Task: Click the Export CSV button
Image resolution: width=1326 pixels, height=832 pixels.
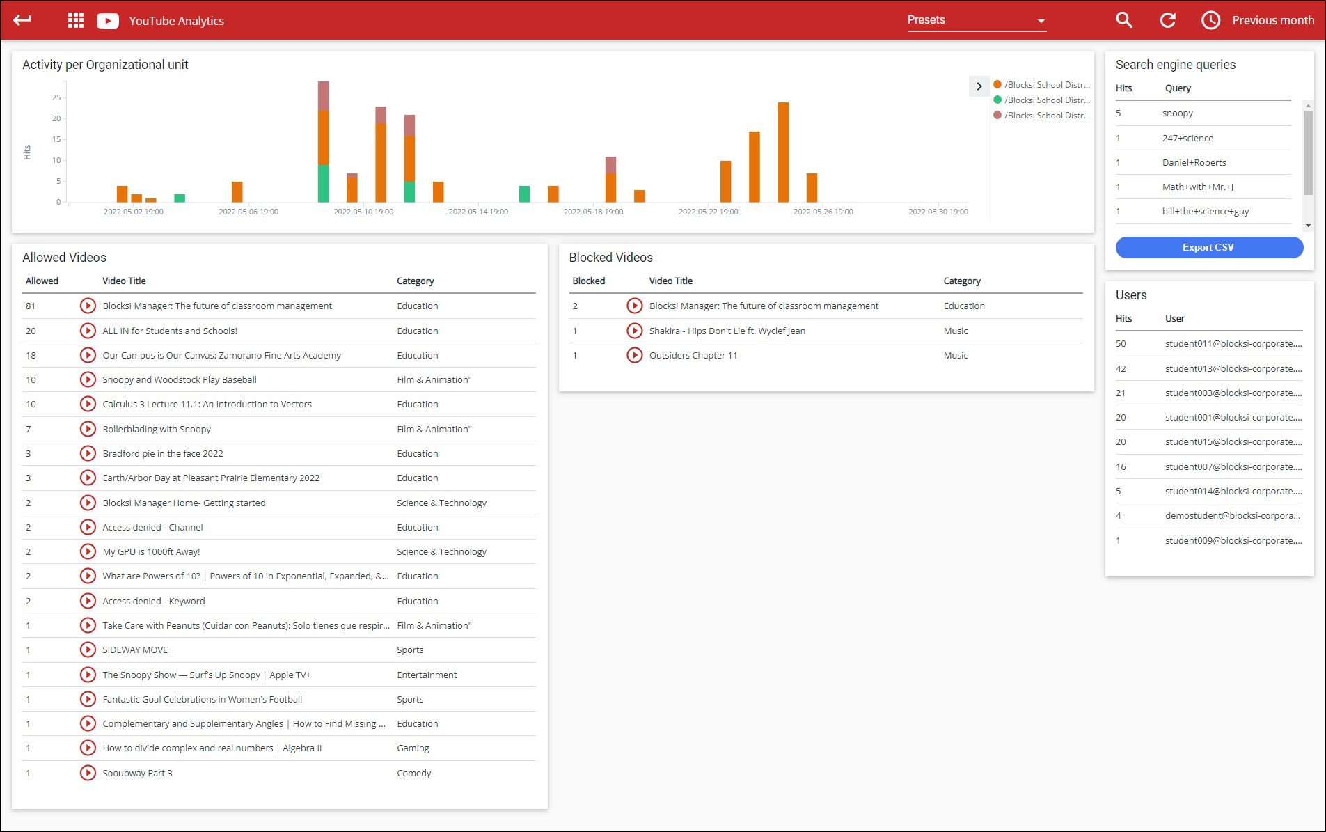Action: pos(1209,247)
